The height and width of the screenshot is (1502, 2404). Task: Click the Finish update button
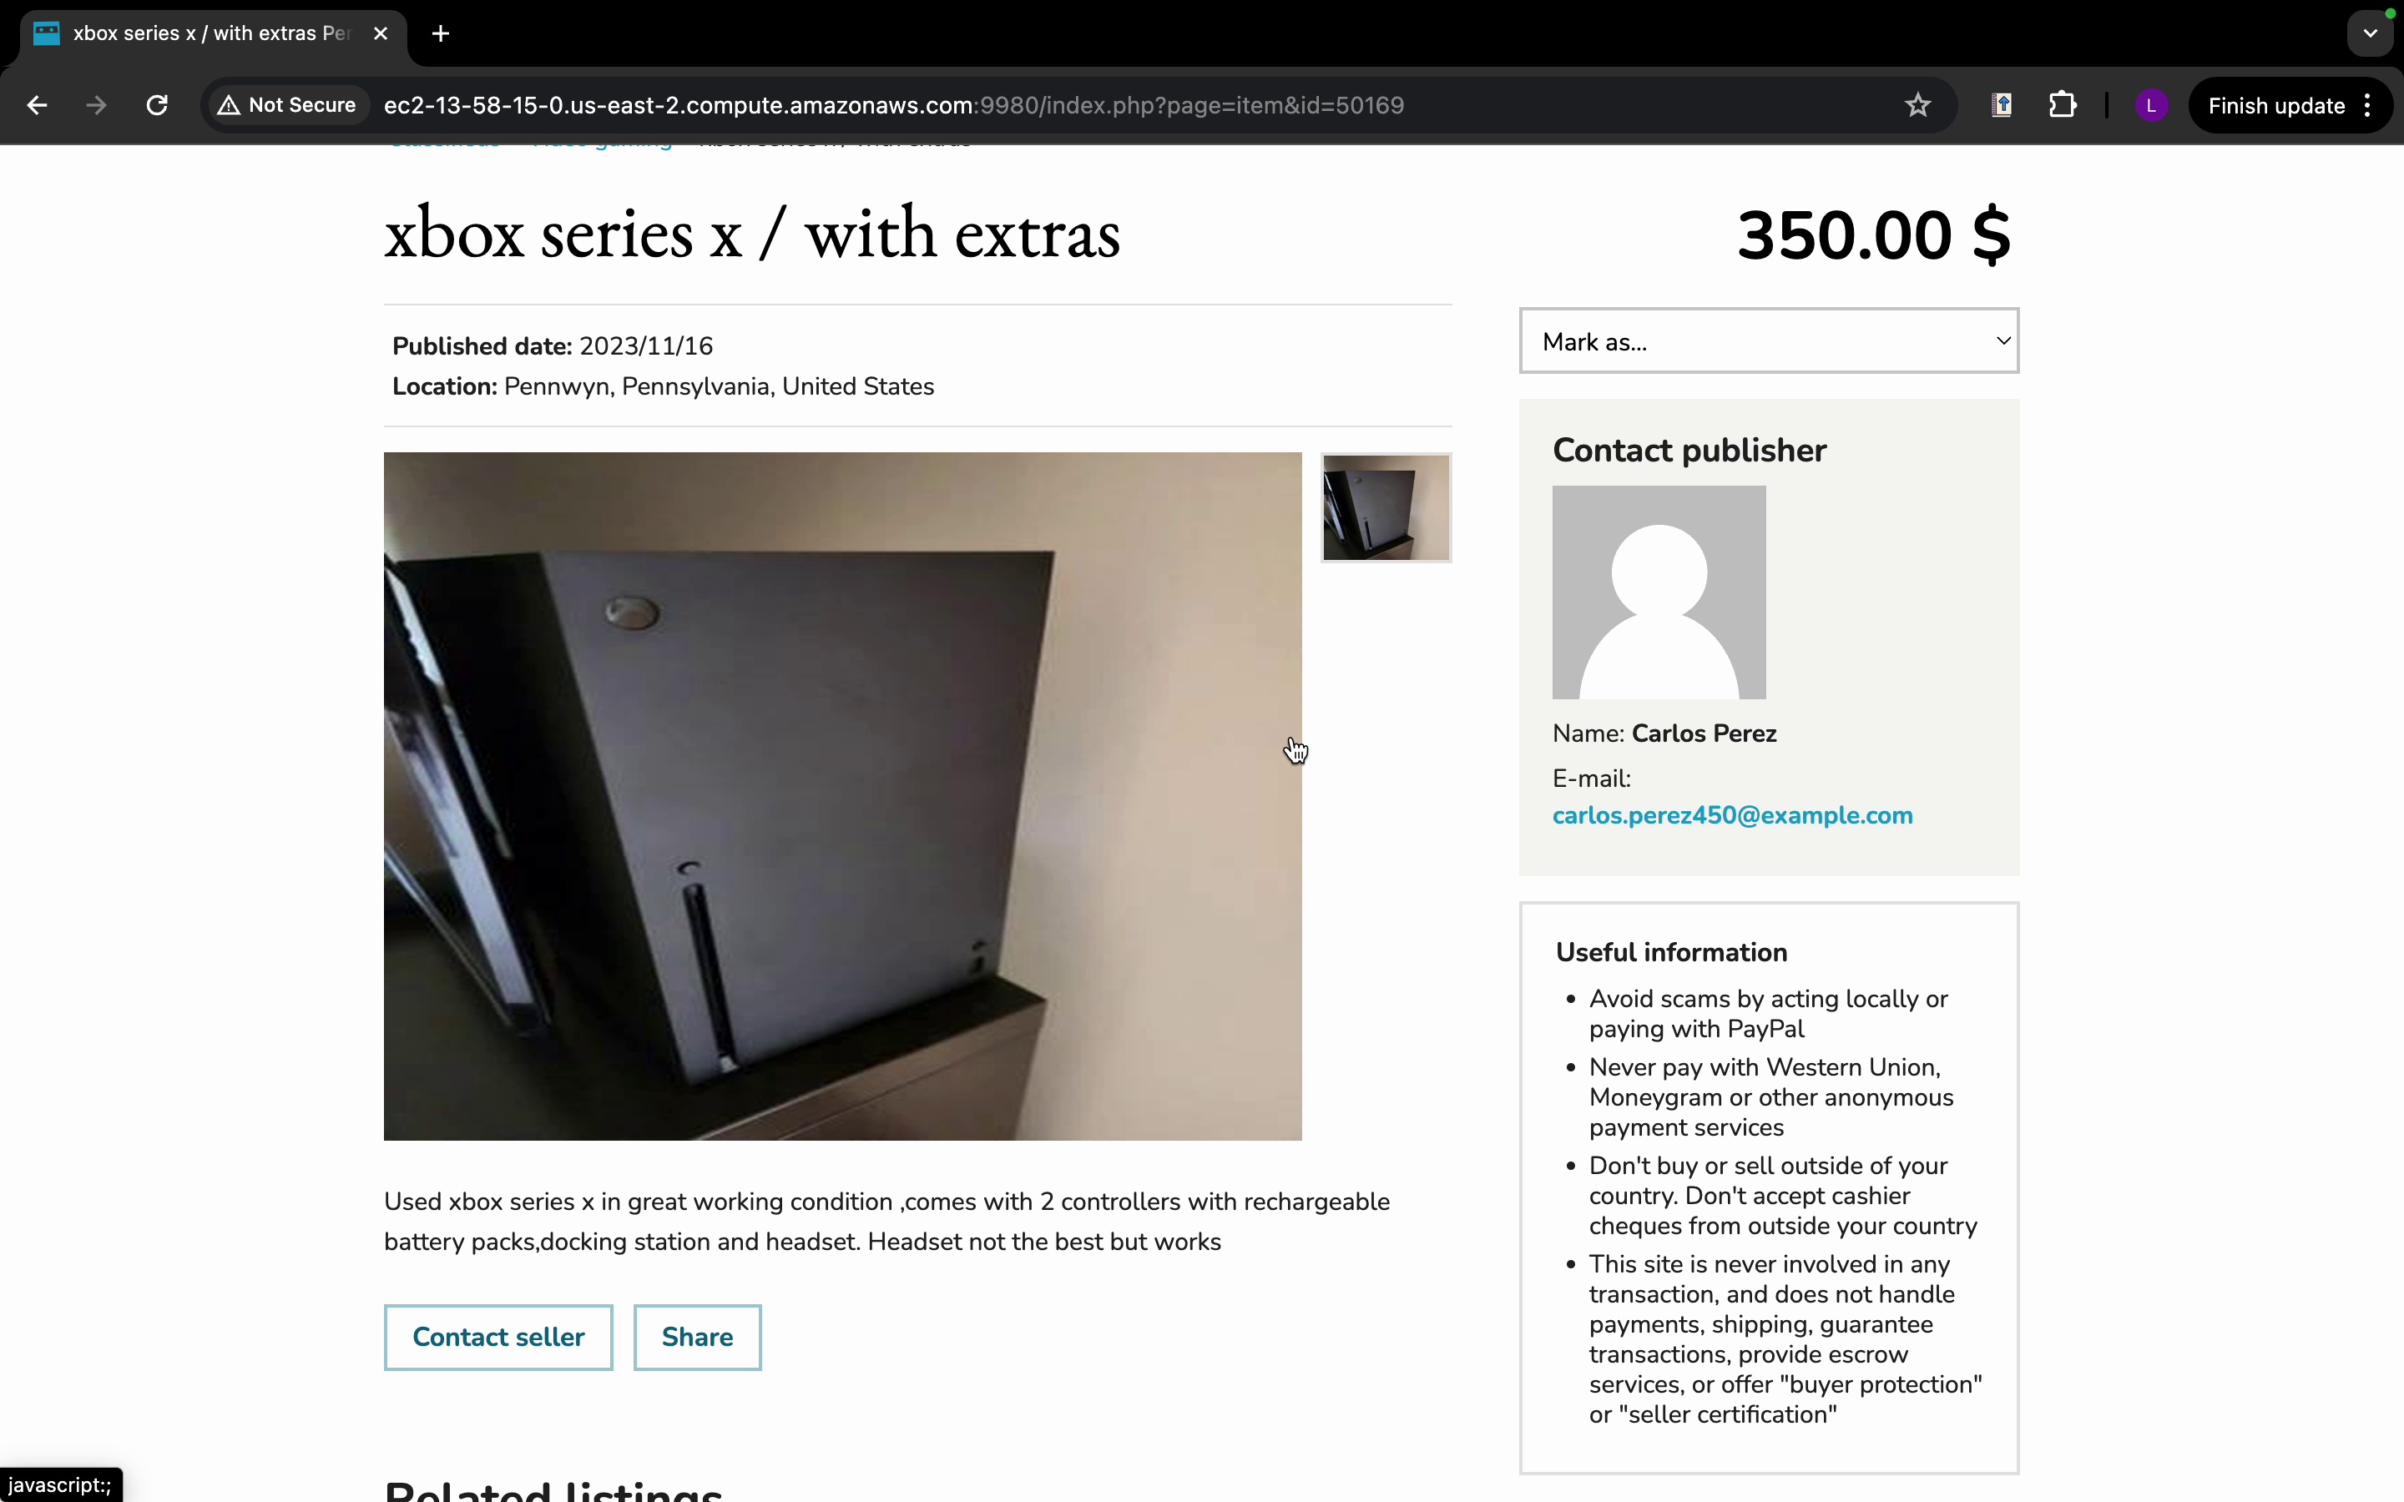click(2275, 105)
